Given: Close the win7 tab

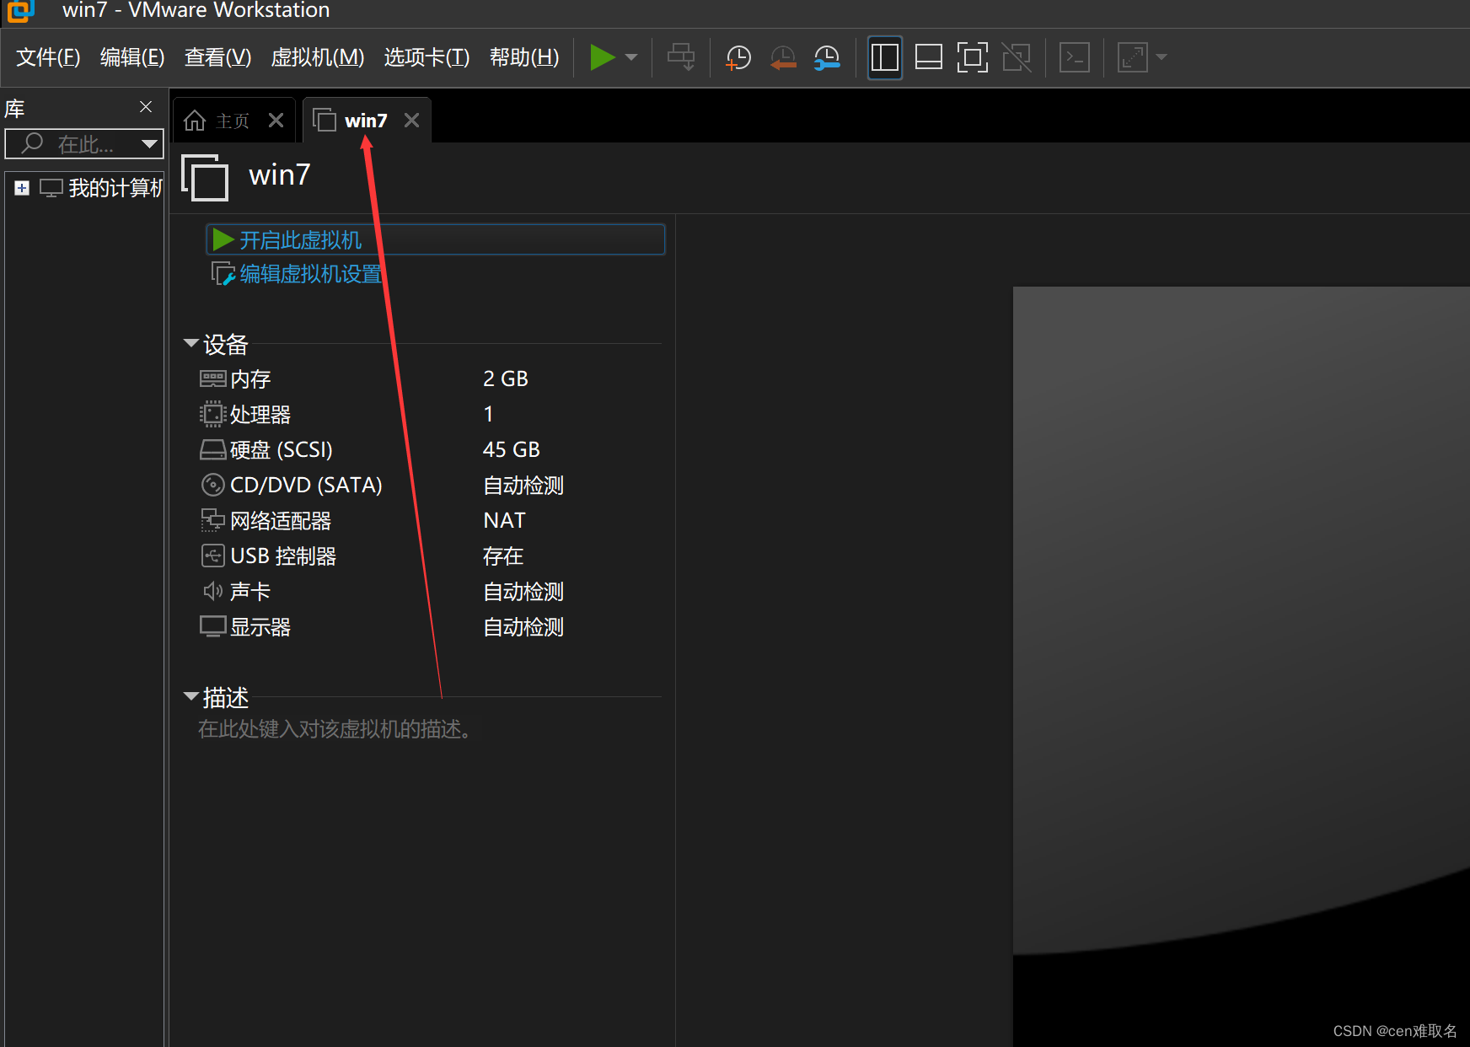Looking at the screenshot, I should 411,121.
